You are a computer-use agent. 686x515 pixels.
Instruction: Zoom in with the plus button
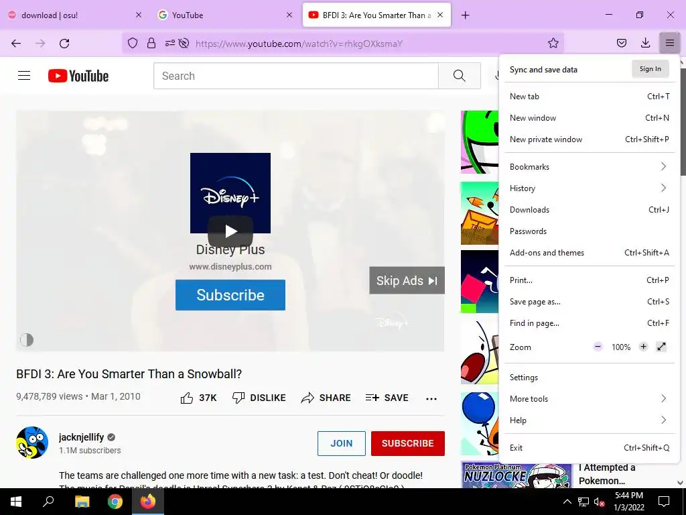coord(643,347)
